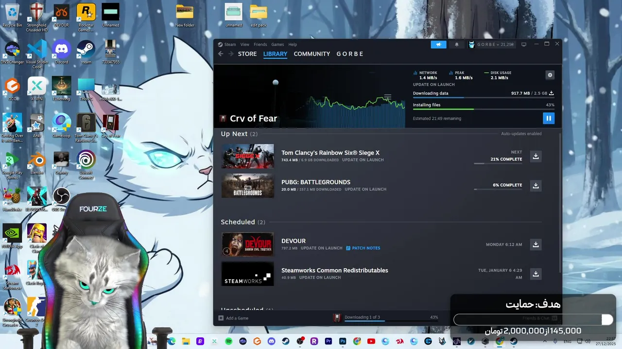Click the PUBG: BATTLEGROUNDS thumbnail

[248, 186]
